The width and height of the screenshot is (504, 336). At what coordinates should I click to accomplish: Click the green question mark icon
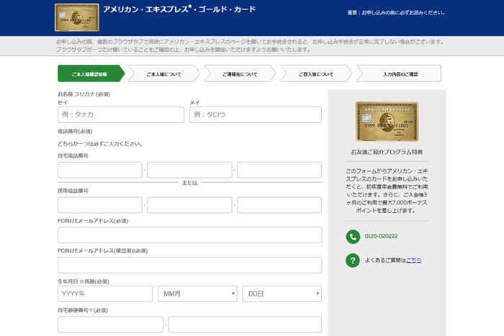click(353, 260)
